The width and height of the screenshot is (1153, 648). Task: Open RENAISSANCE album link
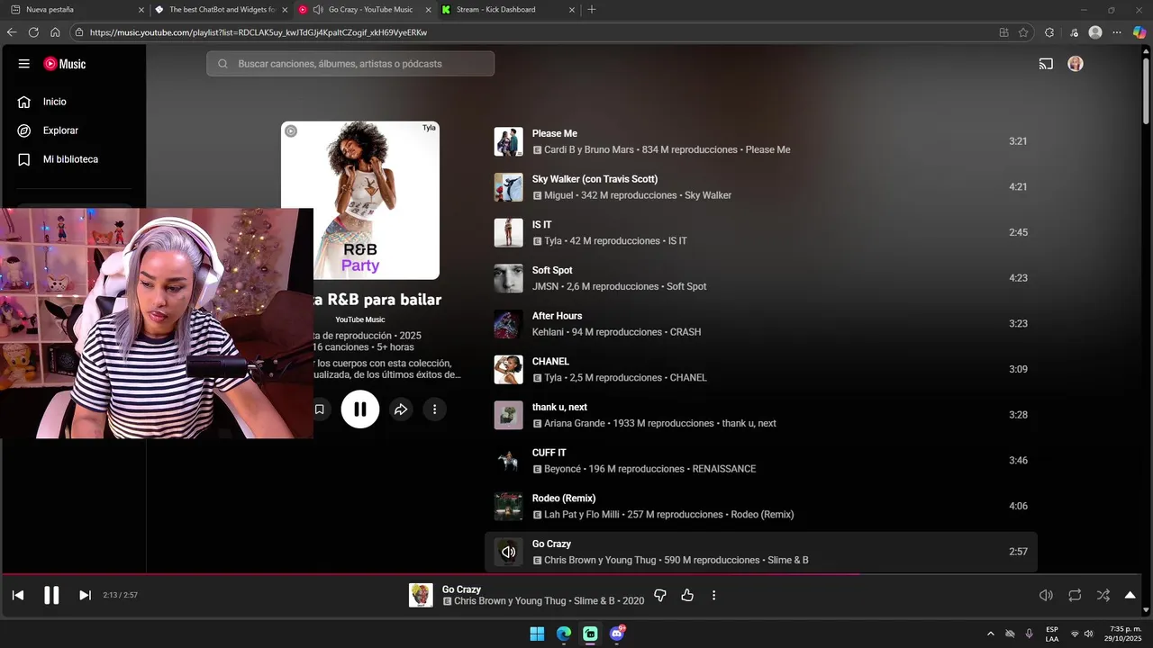pyautogui.click(x=724, y=469)
